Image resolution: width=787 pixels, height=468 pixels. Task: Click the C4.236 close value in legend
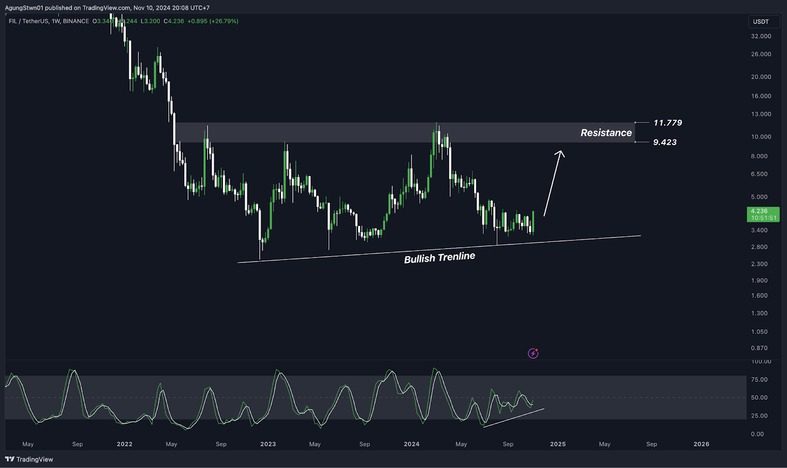tap(174, 21)
